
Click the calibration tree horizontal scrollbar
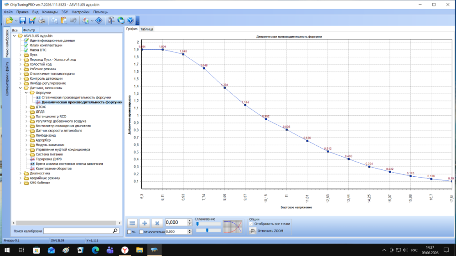point(67,223)
